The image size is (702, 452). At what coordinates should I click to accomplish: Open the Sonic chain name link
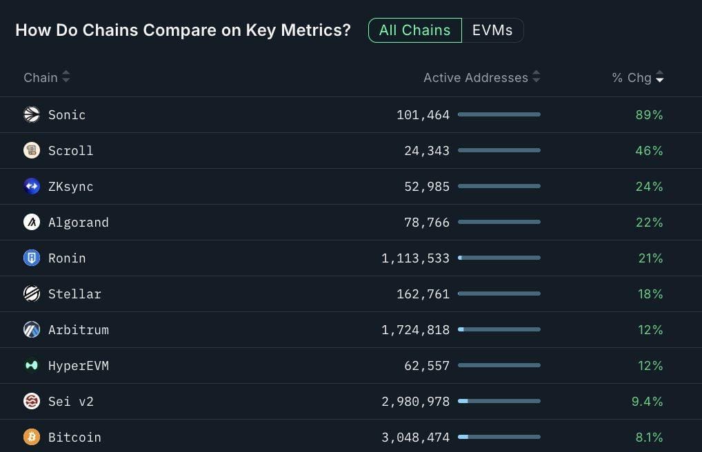[67, 115]
